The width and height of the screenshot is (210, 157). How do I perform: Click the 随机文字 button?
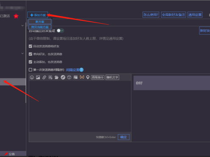(112, 77)
